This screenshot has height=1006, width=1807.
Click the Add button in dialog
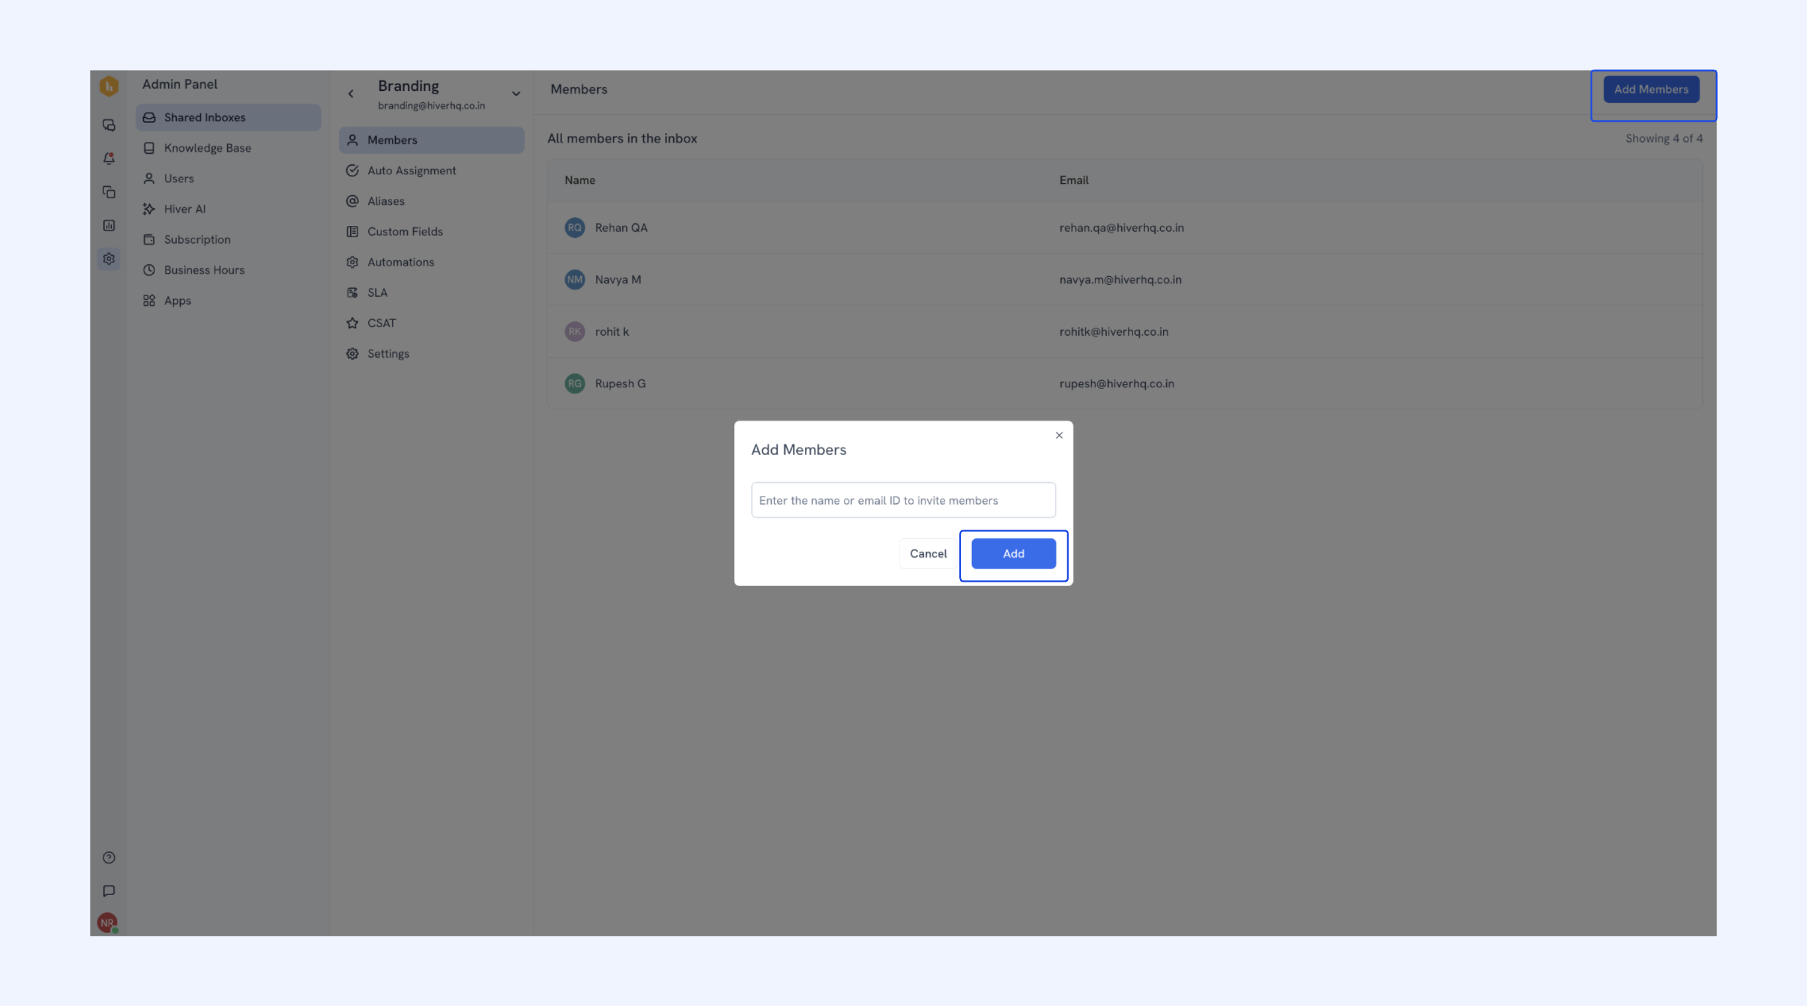click(x=1014, y=554)
